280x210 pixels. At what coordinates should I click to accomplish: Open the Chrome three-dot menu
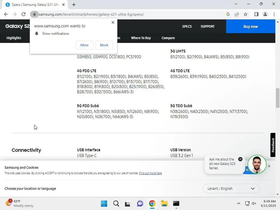[274, 14]
